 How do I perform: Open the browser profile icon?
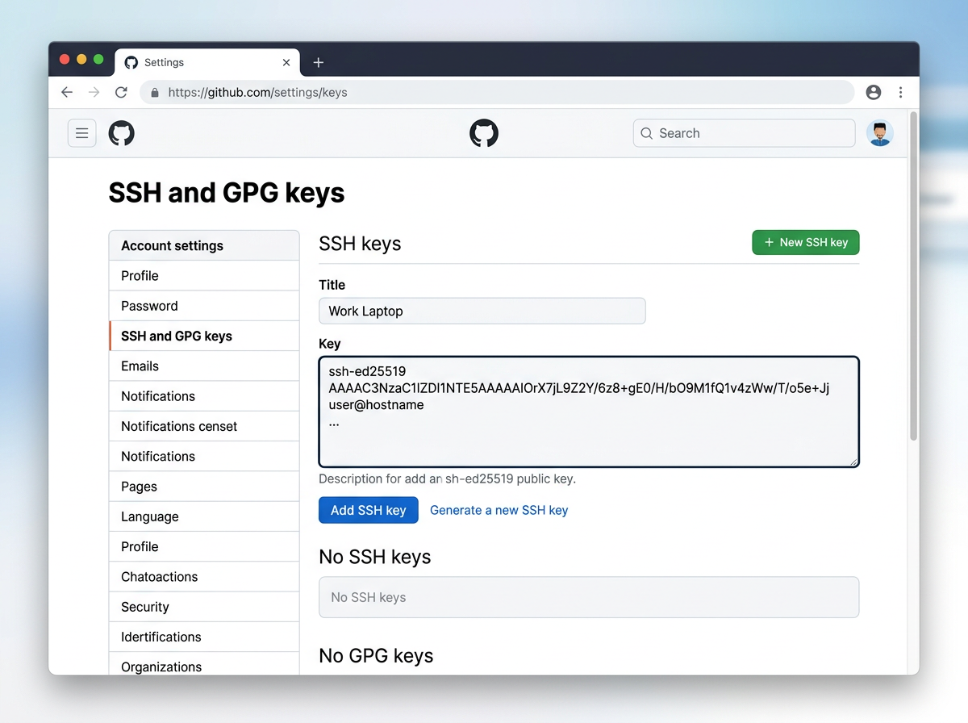(874, 92)
